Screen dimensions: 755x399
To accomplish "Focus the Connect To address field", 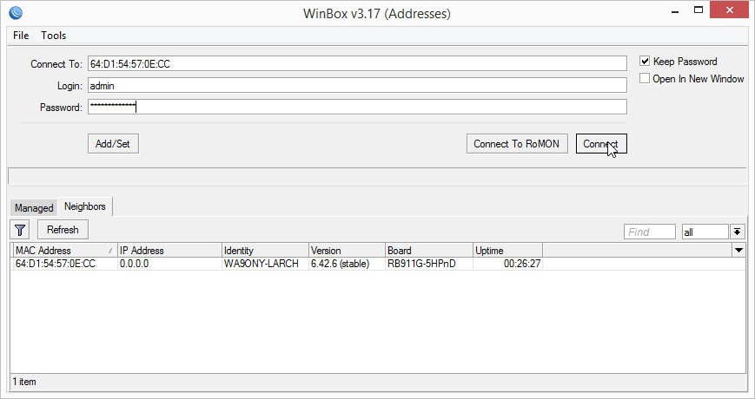I will click(x=357, y=63).
